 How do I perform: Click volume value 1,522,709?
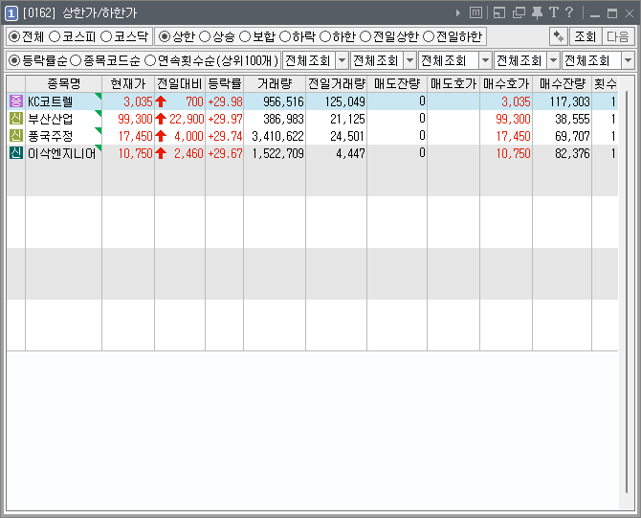278,153
